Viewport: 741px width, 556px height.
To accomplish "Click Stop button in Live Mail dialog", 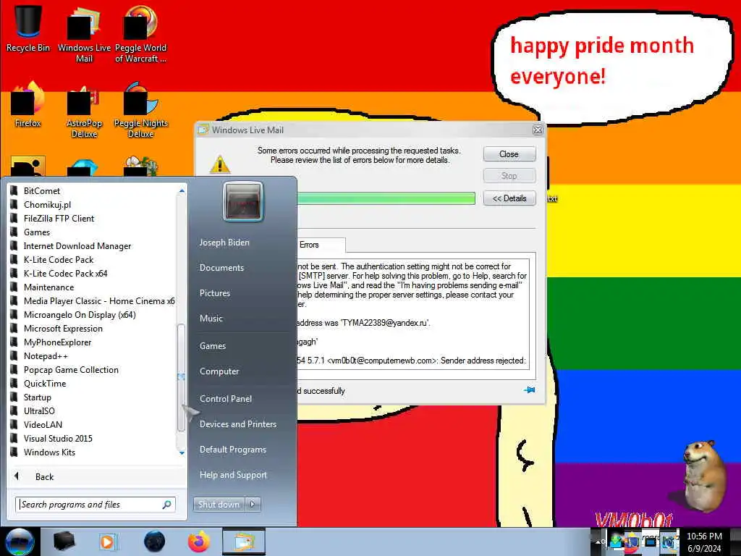I will 509,176.
